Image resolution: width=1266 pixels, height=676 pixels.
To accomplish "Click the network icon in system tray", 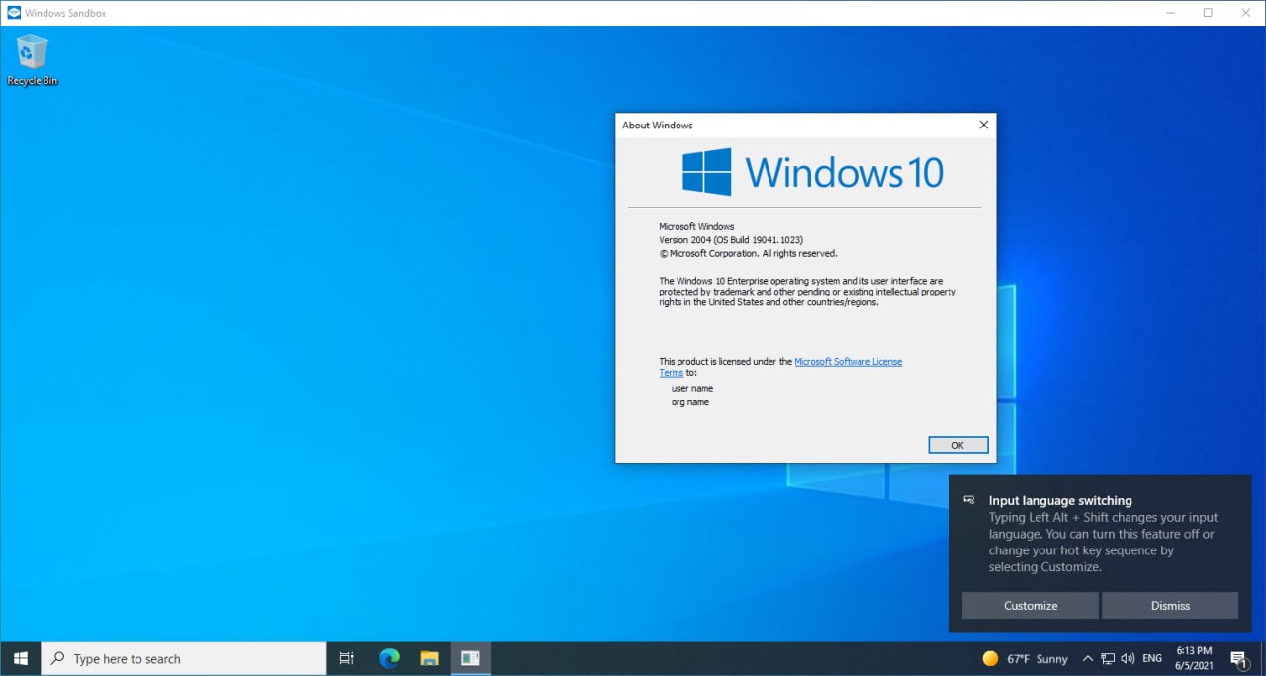I will pyautogui.click(x=1108, y=659).
